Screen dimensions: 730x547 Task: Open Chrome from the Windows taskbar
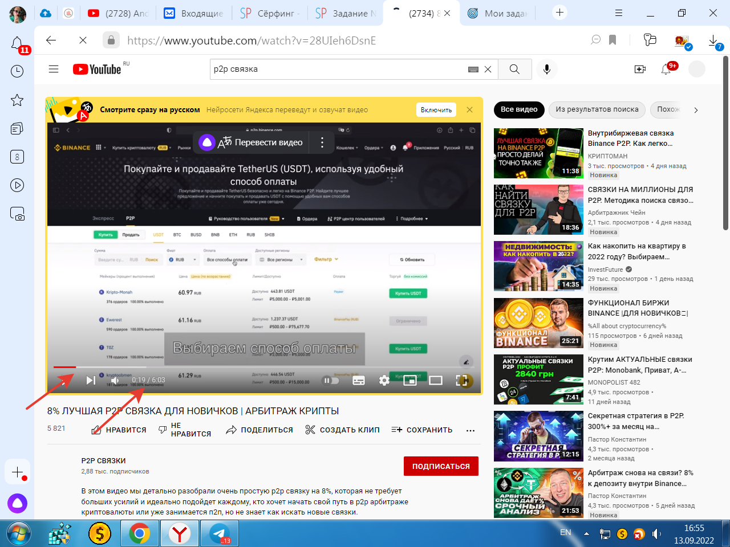click(139, 534)
